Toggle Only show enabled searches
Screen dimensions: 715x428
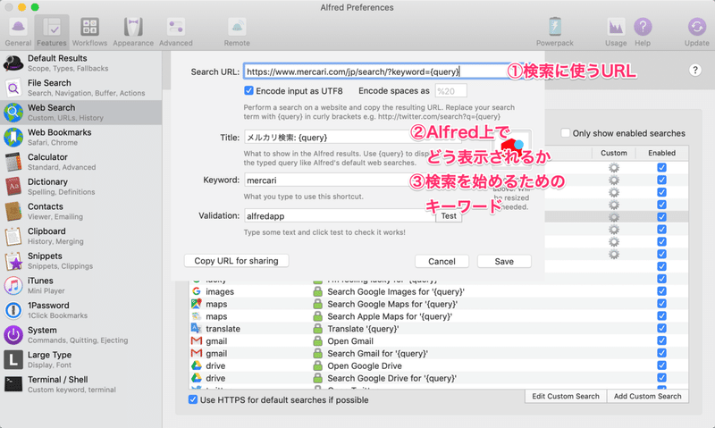(566, 133)
